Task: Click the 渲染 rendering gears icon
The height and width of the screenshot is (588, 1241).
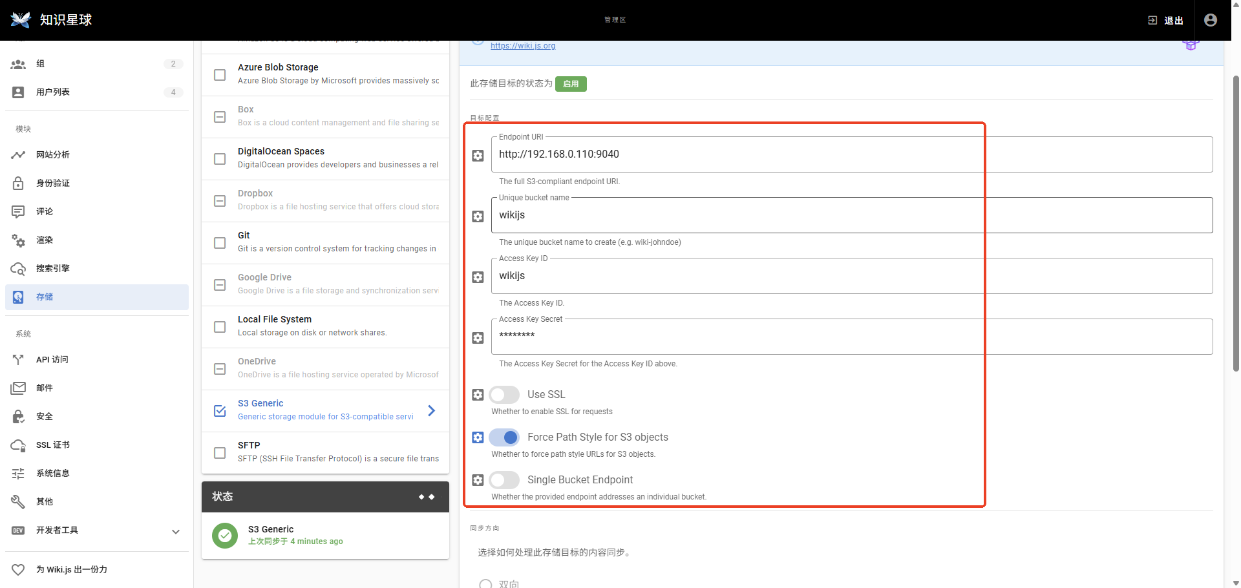Action: (x=18, y=240)
